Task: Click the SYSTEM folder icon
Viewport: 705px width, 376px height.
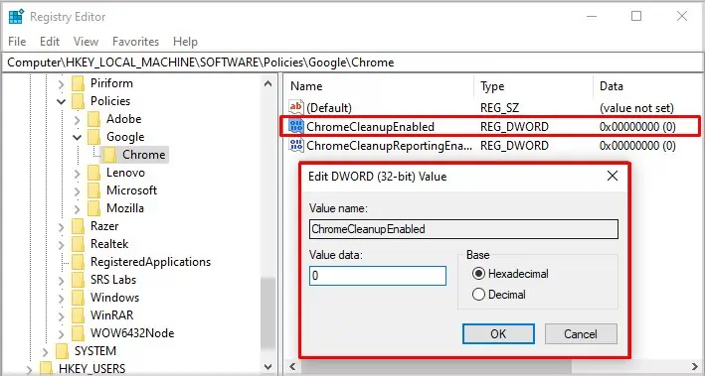Action: [x=62, y=351]
